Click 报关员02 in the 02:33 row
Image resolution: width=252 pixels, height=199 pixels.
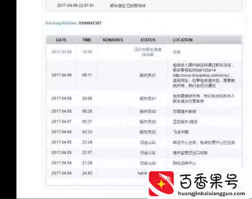coord(148,132)
